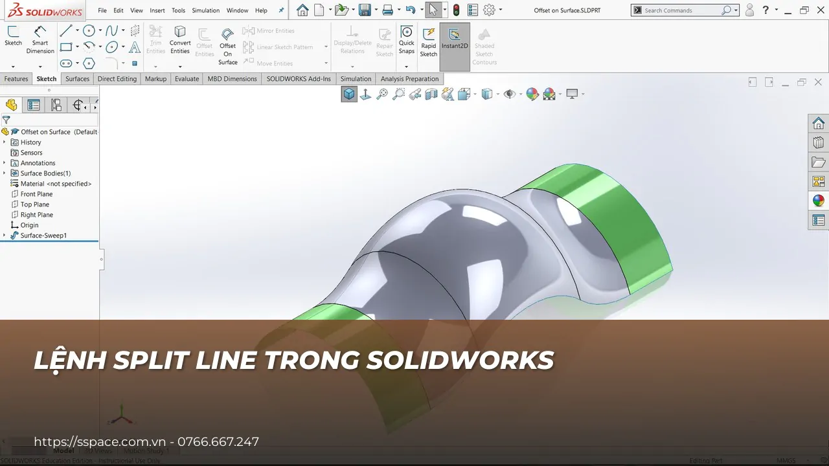Switch to the Evaluate tab
The height and width of the screenshot is (466, 829).
[x=187, y=79]
